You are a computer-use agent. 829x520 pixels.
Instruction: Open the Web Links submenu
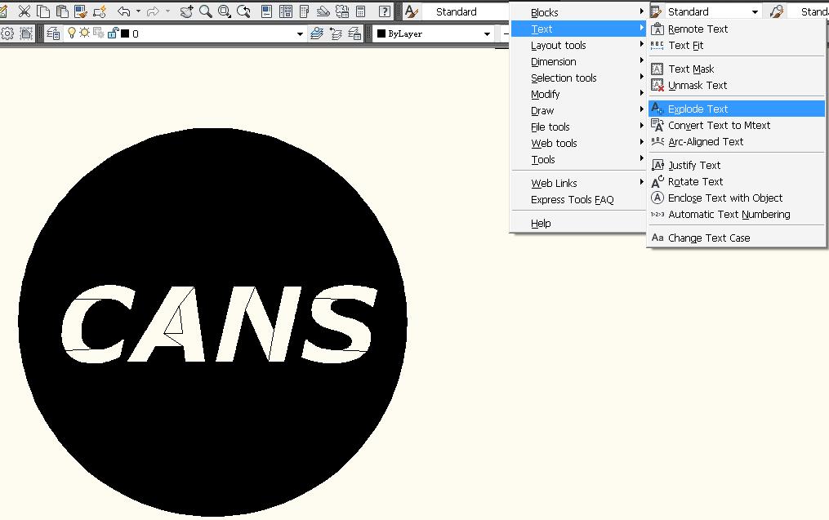(578, 184)
